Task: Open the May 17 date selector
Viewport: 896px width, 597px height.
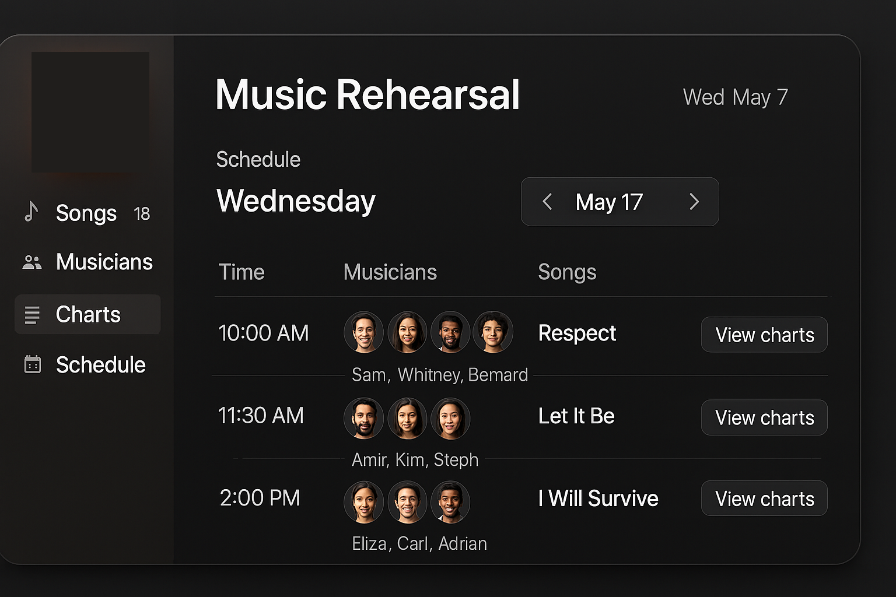Action: (x=609, y=202)
